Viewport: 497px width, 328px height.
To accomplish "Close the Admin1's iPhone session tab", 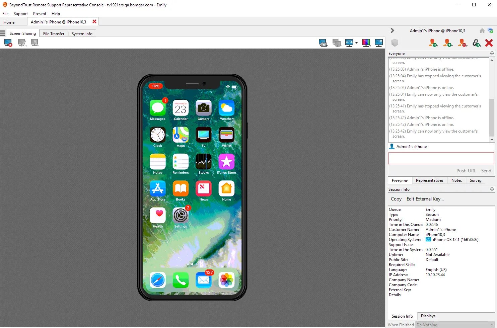I will click(x=94, y=21).
